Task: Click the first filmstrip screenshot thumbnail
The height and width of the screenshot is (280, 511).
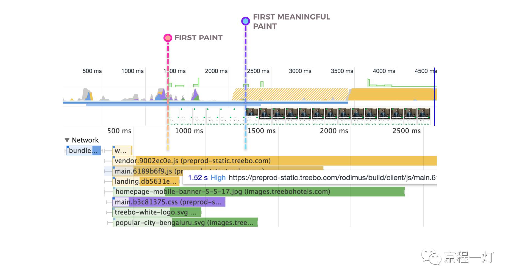Action: click(174, 117)
